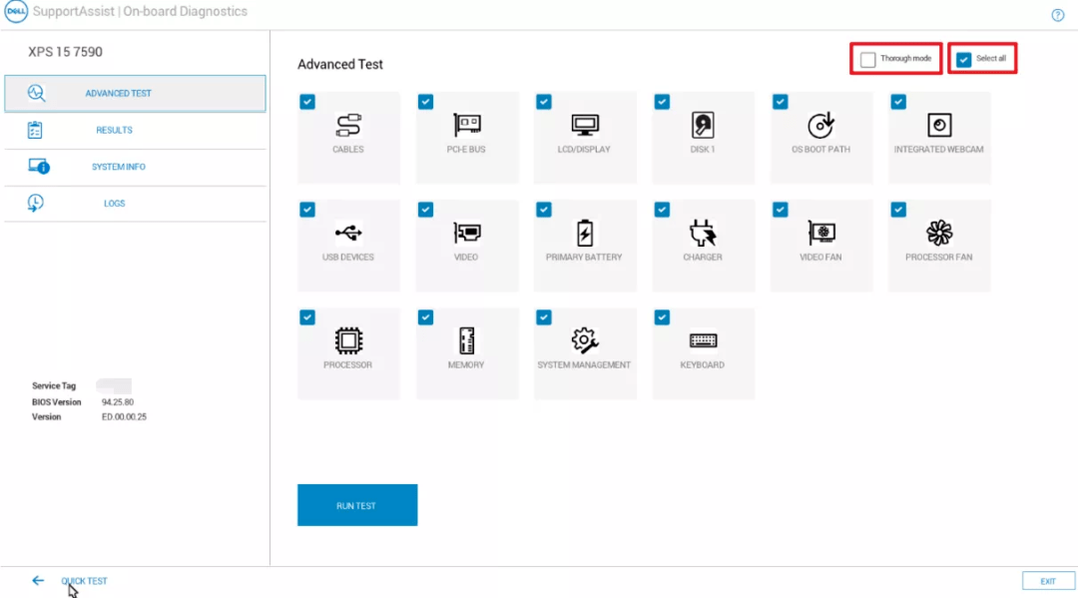This screenshot has width=1078, height=598.
Task: Switch to the Logs section
Action: [x=114, y=204]
